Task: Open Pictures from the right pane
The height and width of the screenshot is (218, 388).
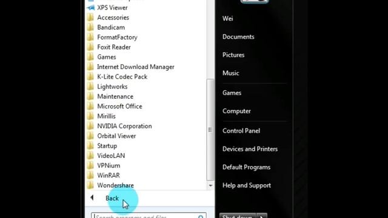Action: 233,55
